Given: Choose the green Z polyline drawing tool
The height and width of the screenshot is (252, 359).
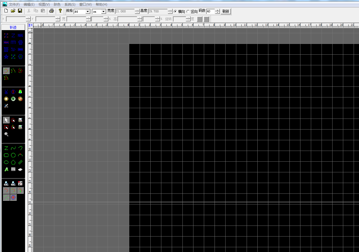Looking at the screenshot, I should coord(6,148).
